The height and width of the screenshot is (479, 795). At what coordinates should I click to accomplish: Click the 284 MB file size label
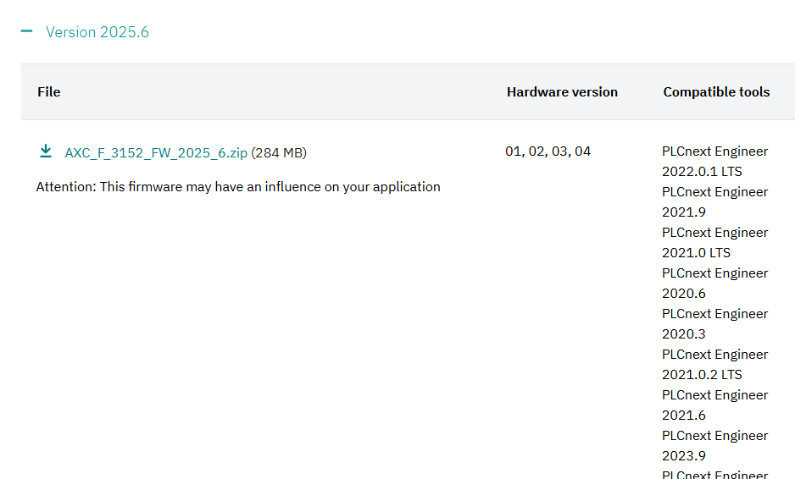(279, 152)
